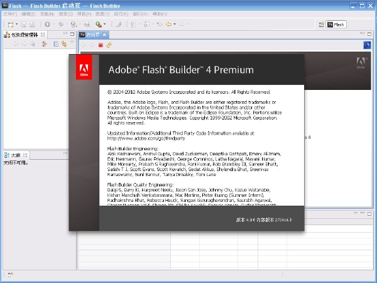
Task: Click the blue Go arrow icon
Action: tap(367, 45)
